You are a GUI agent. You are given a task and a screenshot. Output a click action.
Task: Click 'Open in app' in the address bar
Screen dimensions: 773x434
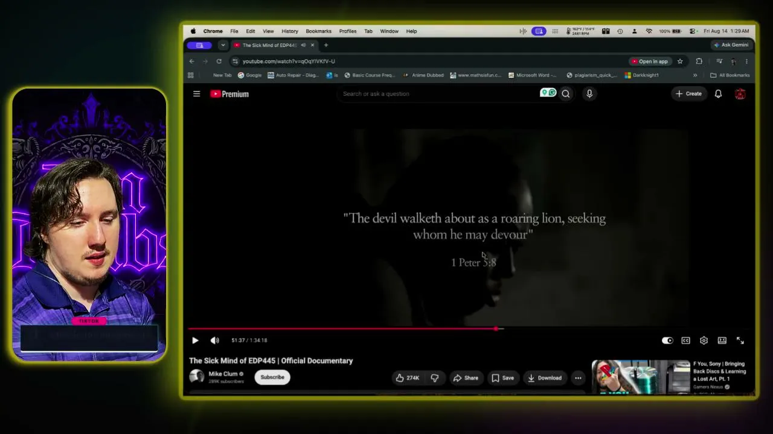pyautogui.click(x=649, y=61)
